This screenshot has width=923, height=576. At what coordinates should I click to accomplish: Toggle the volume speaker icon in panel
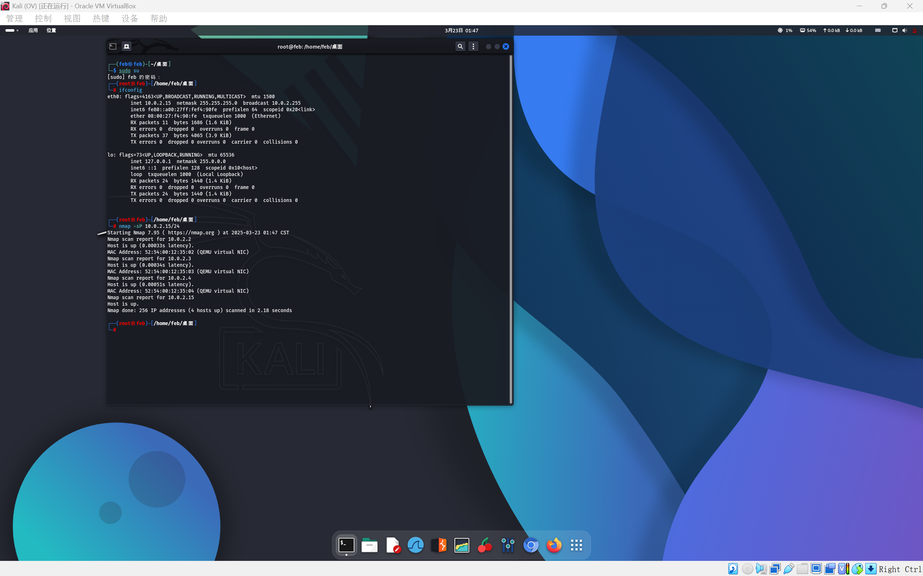[x=904, y=31]
